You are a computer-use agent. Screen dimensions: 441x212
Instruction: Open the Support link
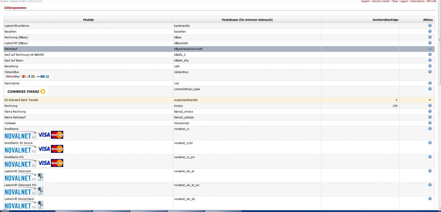(x=365, y=1)
